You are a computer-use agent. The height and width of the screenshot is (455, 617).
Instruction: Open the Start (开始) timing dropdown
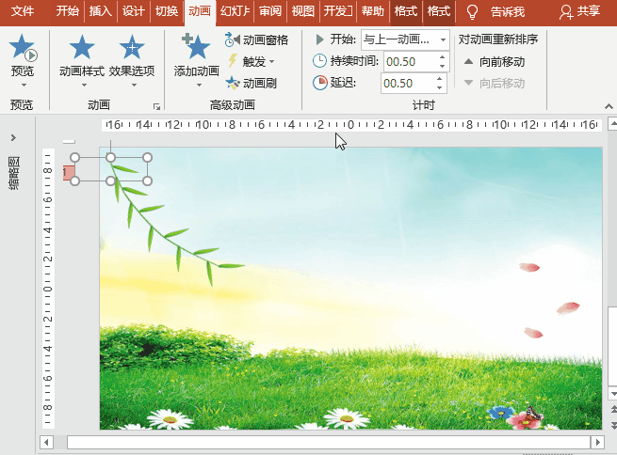click(443, 39)
